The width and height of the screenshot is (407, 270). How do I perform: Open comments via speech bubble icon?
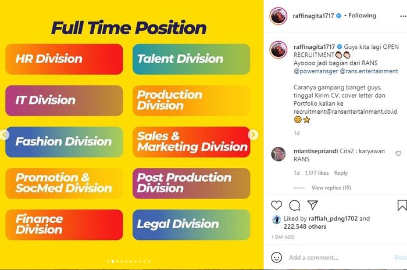coord(295,205)
